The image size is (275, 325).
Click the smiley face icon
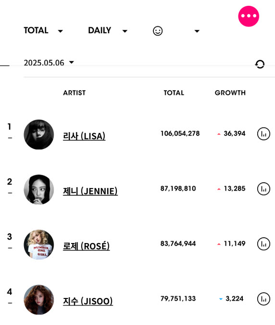[158, 31]
